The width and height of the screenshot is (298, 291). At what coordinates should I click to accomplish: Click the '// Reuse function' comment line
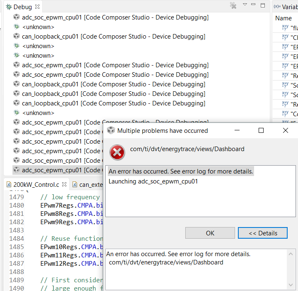click(x=72, y=238)
